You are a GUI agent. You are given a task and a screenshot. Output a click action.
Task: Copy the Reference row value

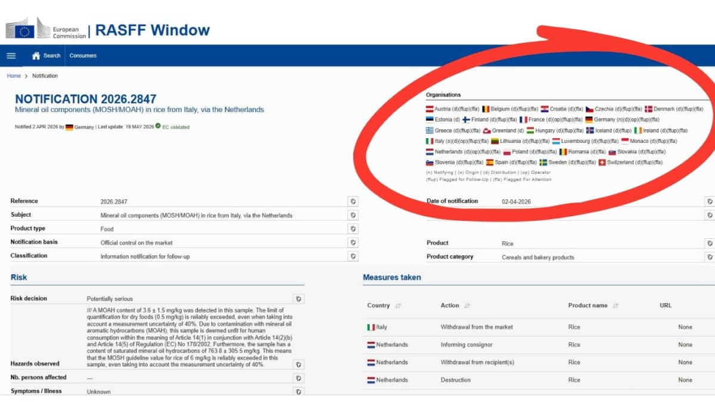[x=353, y=201]
